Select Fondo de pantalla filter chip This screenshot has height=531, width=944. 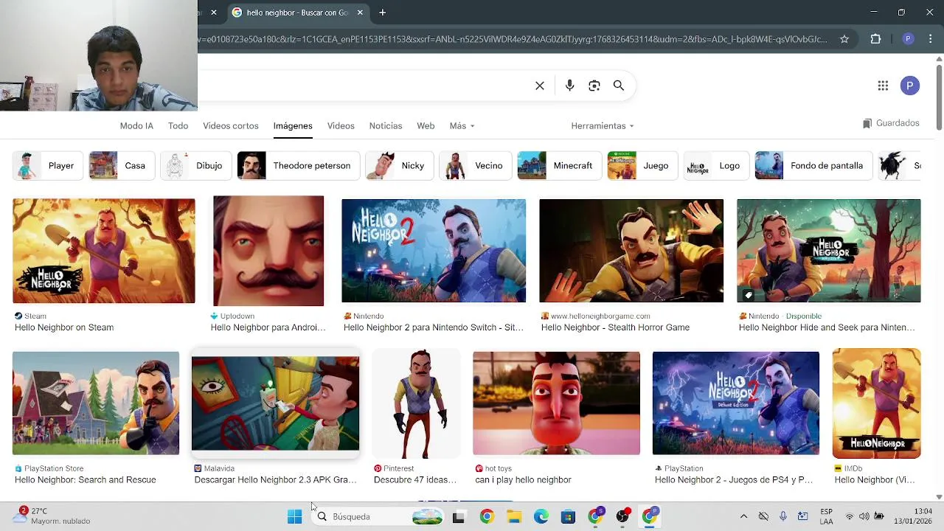click(813, 166)
